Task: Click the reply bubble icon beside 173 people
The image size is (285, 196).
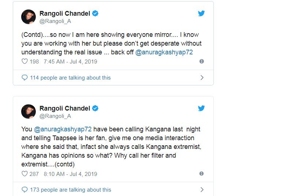Action: 25,190
